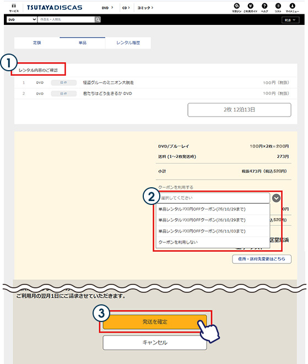Switch to the 定額 tab

click(37, 43)
